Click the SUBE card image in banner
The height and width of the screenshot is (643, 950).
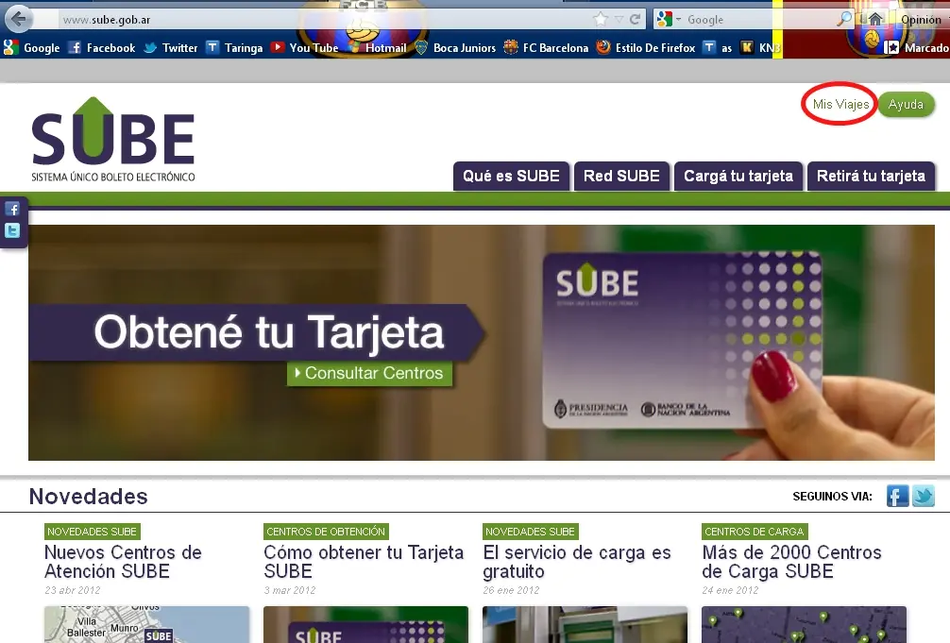[x=682, y=339]
